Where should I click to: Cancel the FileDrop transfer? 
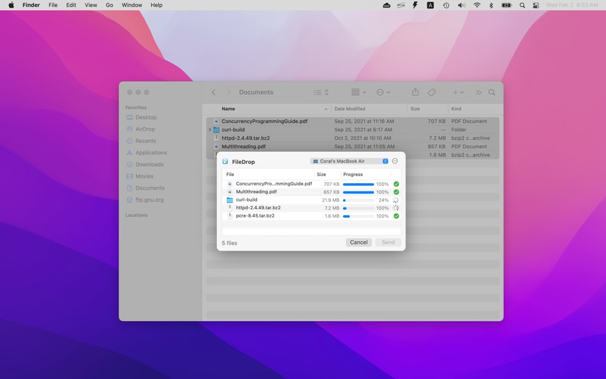358,242
